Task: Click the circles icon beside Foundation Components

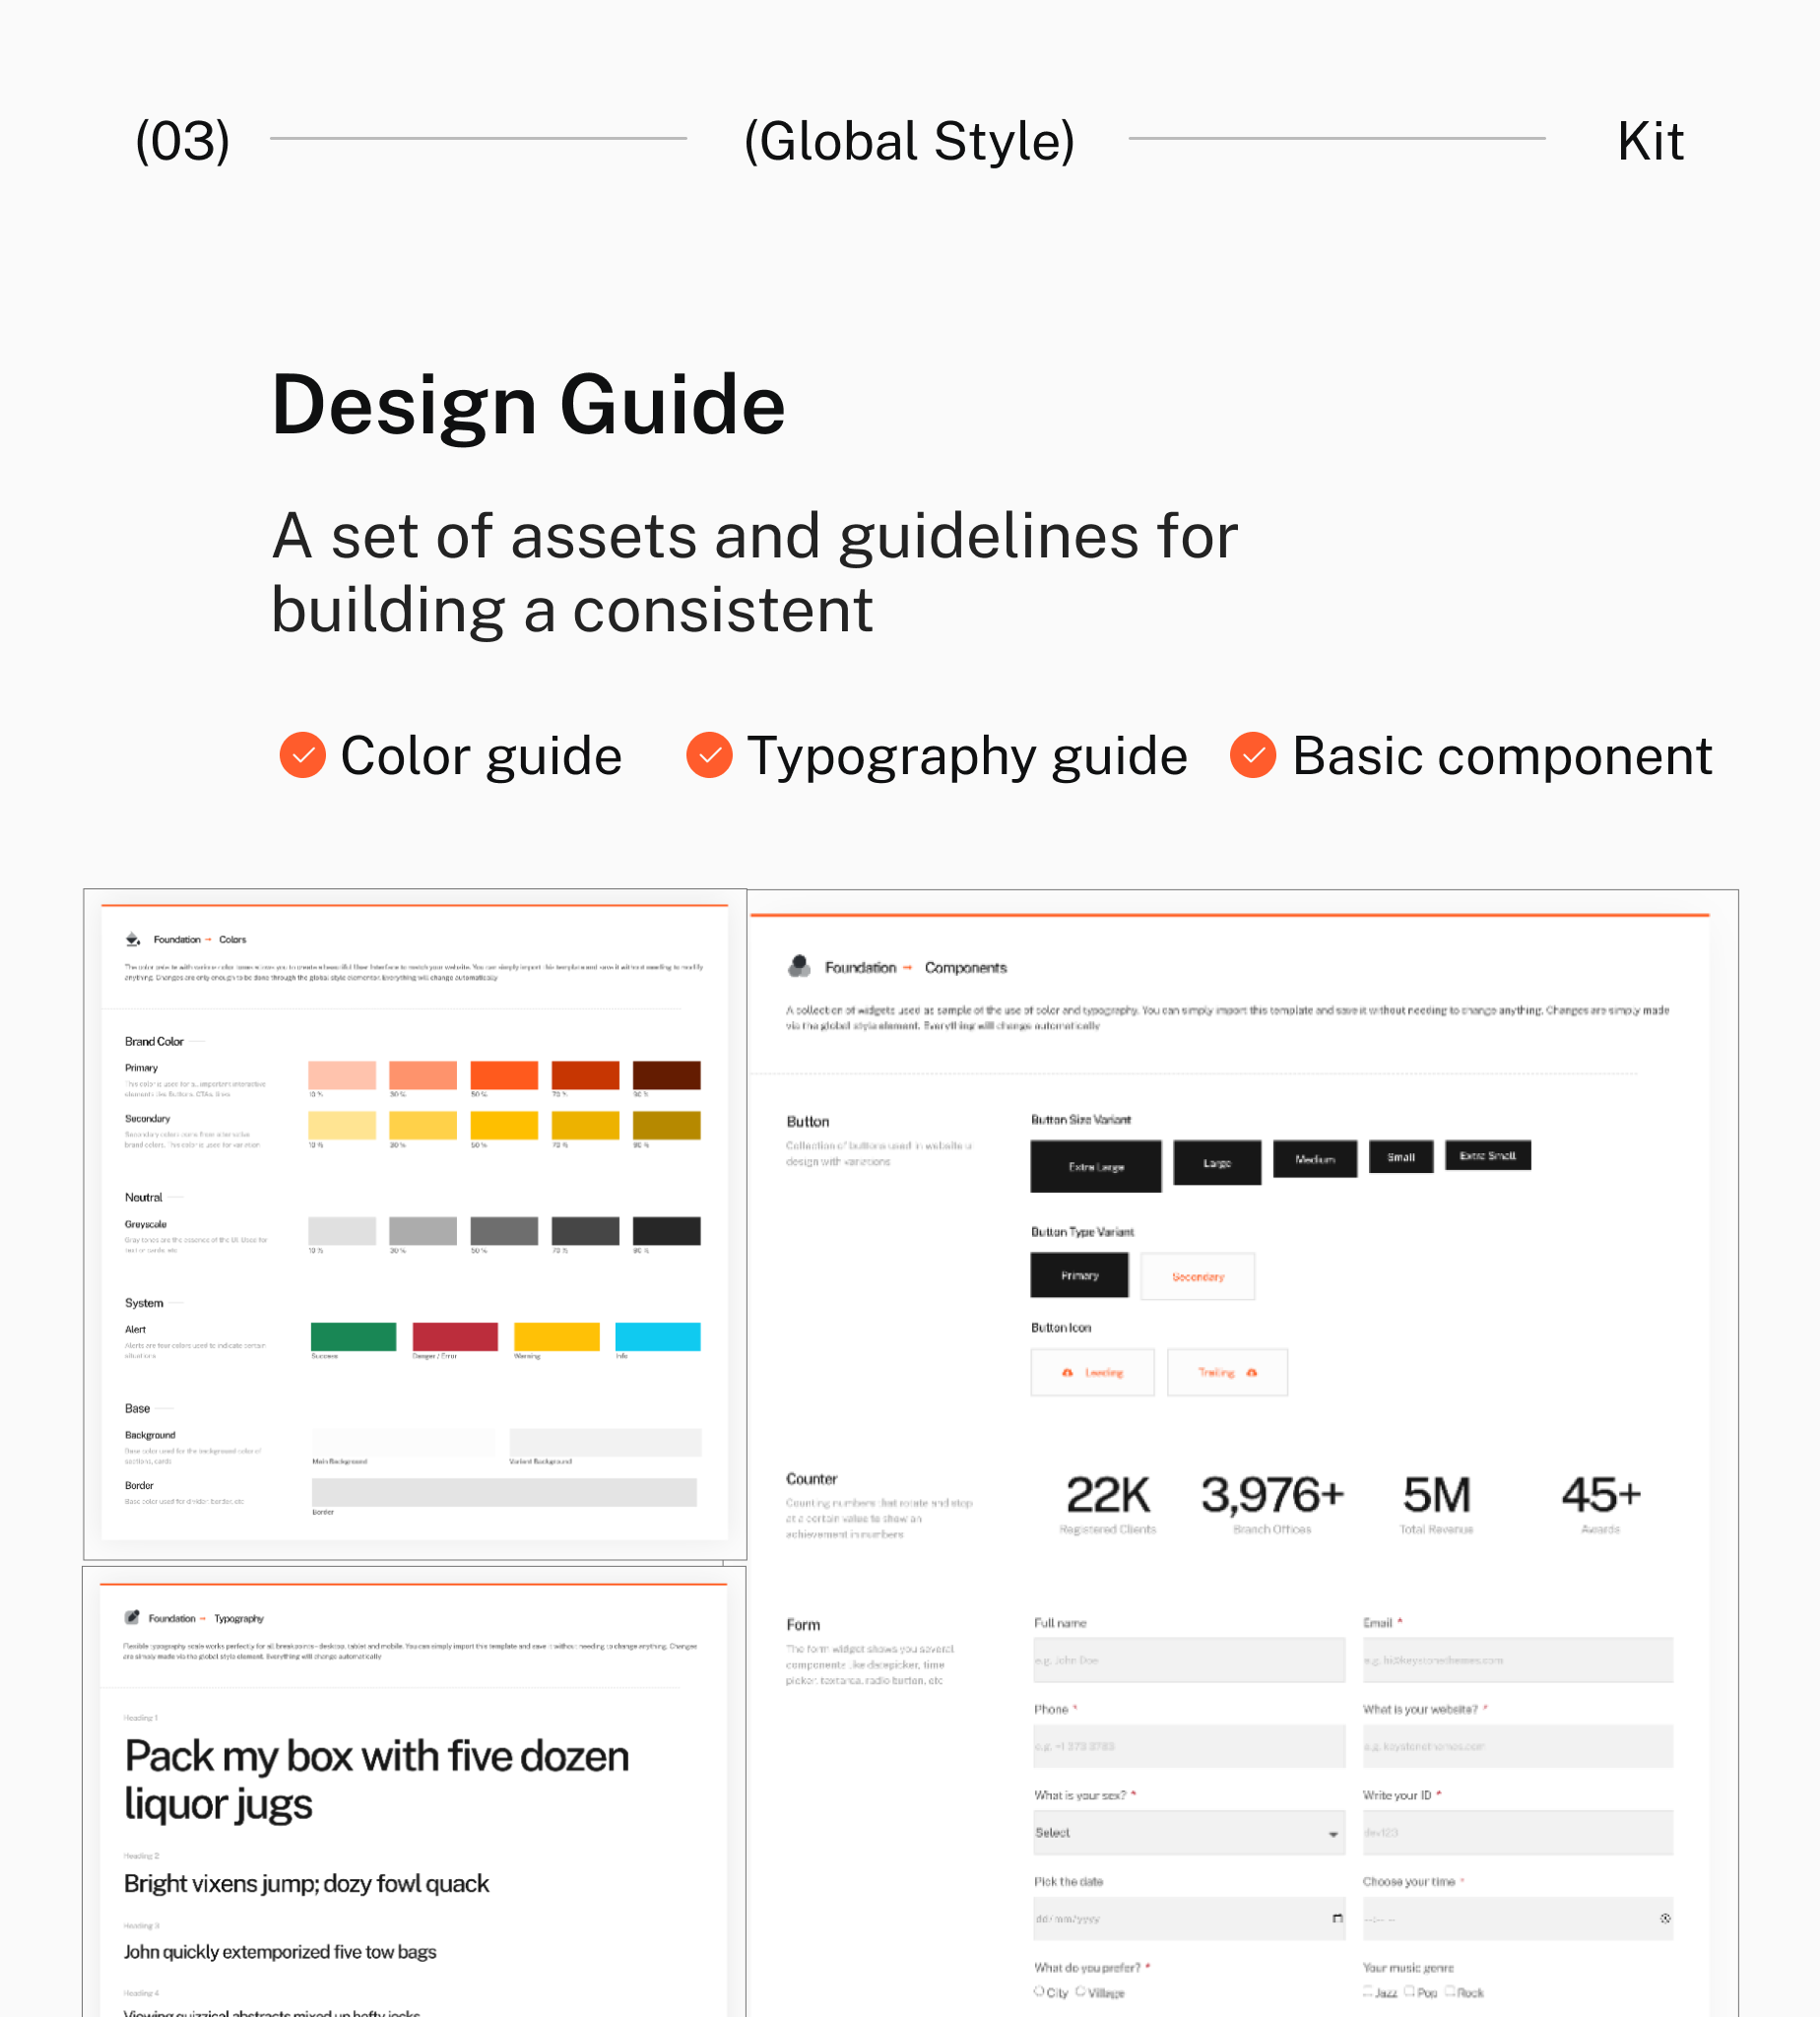Action: pyautogui.click(x=799, y=966)
